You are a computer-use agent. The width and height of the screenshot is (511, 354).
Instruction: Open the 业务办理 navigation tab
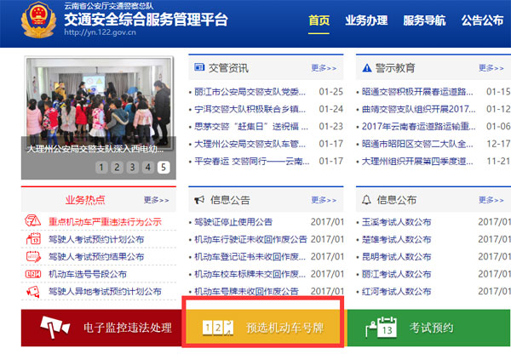pos(367,20)
